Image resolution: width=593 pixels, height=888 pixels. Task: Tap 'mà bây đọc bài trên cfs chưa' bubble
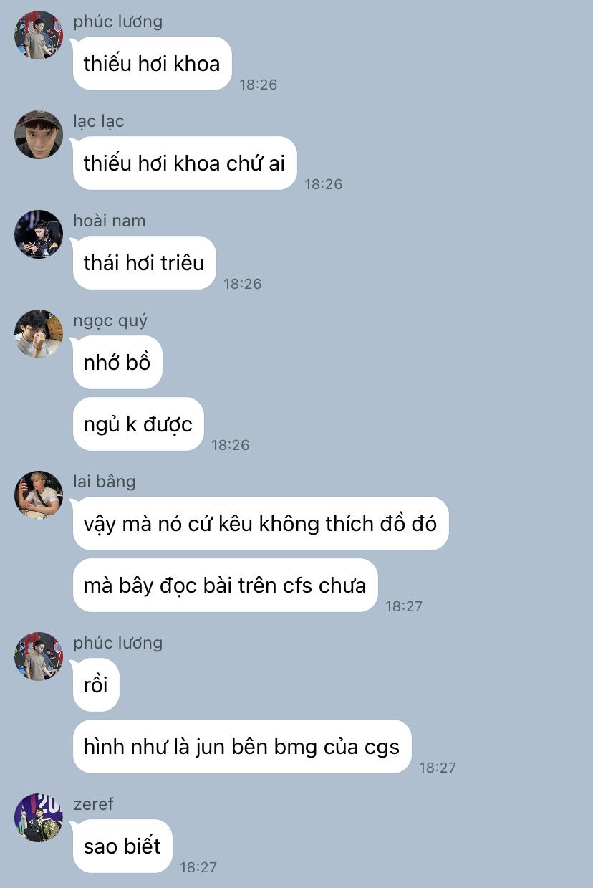tap(225, 586)
